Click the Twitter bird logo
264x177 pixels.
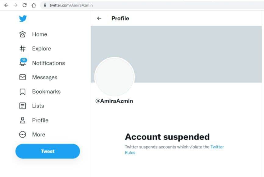point(23,19)
